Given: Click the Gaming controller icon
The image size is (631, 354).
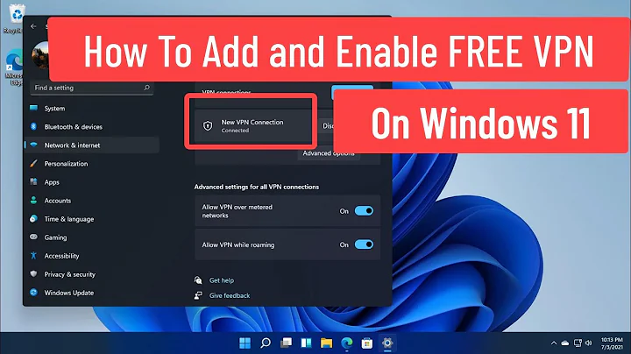Looking at the screenshot, I should [34, 237].
